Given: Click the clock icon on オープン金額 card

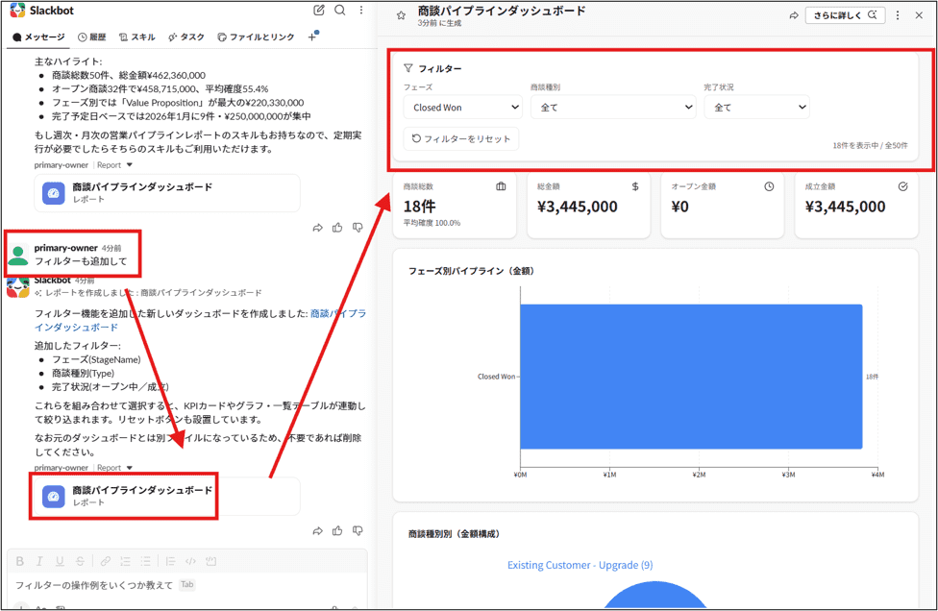Looking at the screenshot, I should 769,186.
